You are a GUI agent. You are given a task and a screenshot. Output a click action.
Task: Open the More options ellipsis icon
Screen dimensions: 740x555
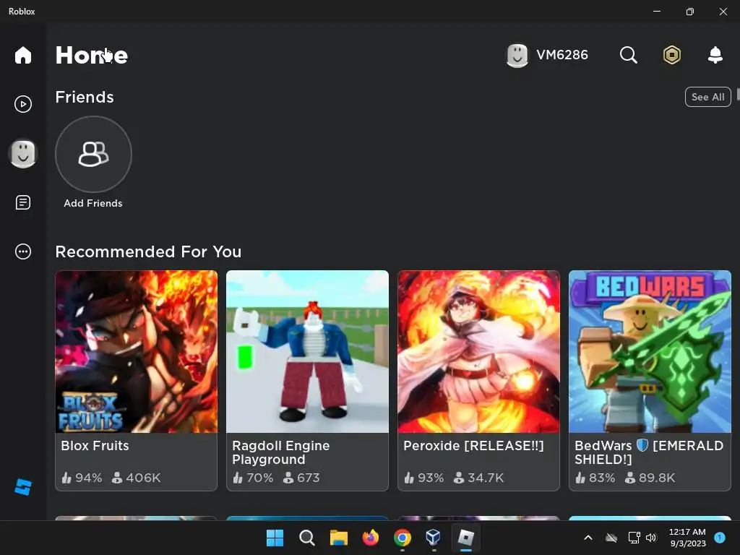[22, 251]
